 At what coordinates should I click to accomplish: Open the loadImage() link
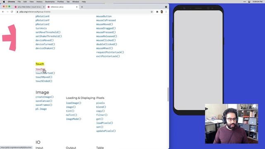(x=74, y=103)
